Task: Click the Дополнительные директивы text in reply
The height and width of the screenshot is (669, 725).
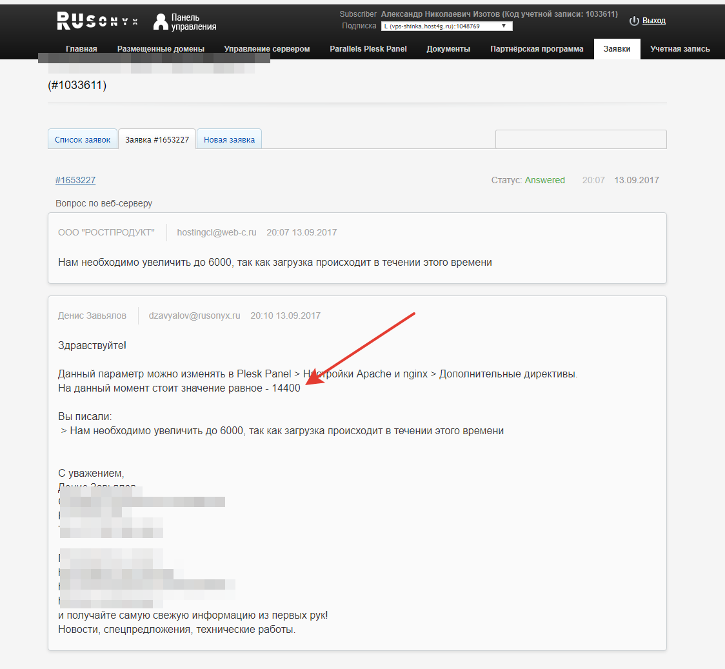Action: click(x=508, y=374)
